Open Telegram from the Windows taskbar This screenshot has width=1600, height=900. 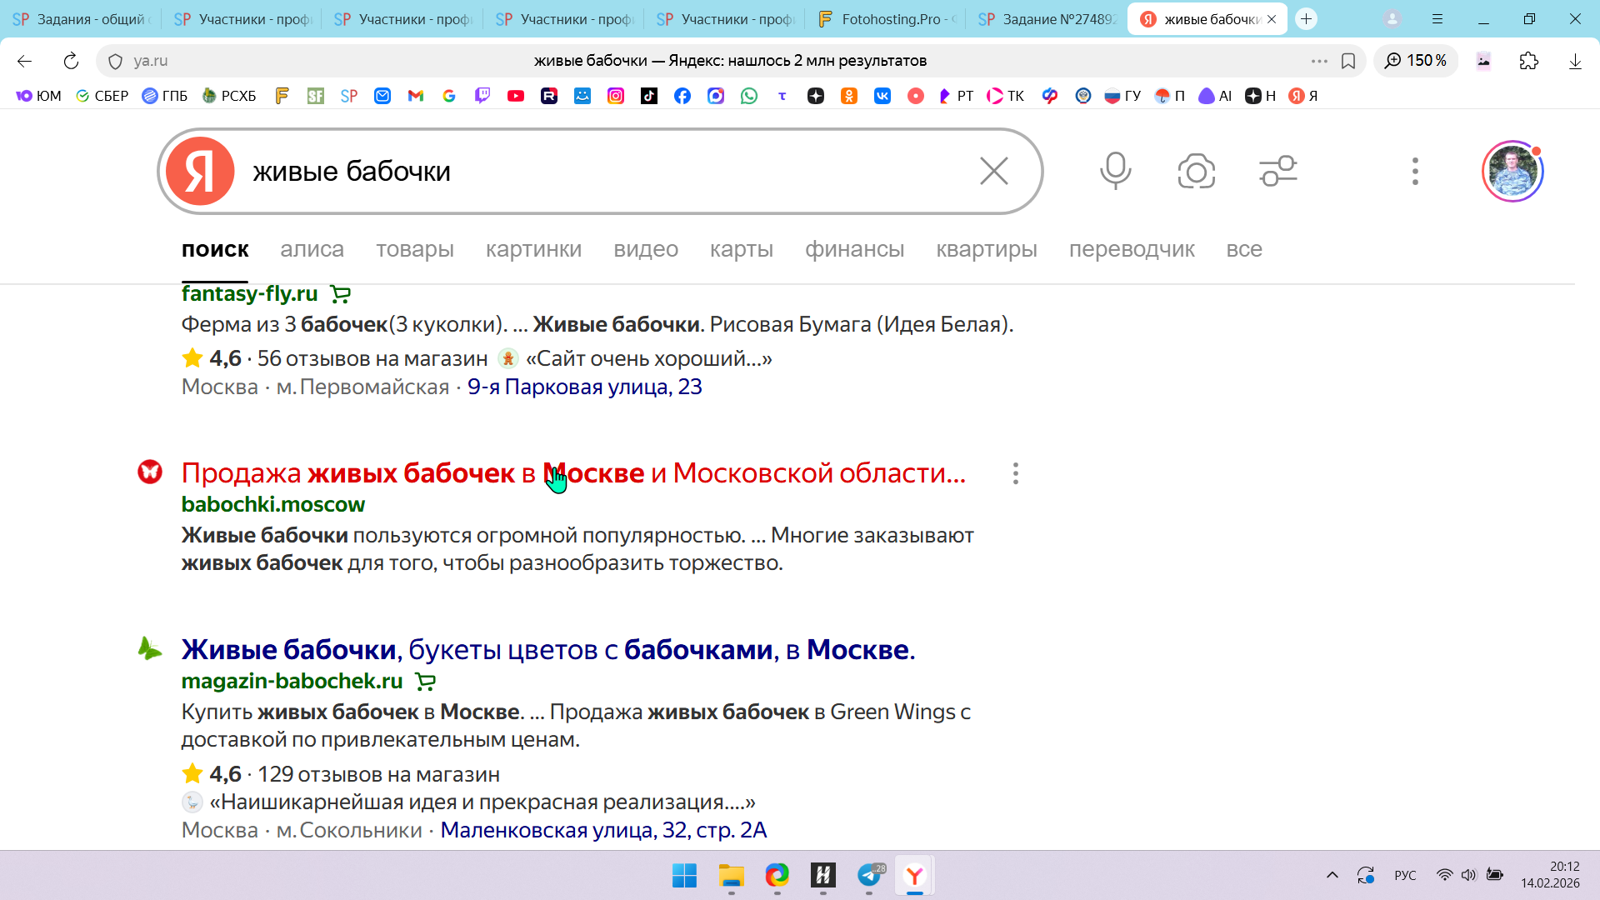tap(869, 875)
